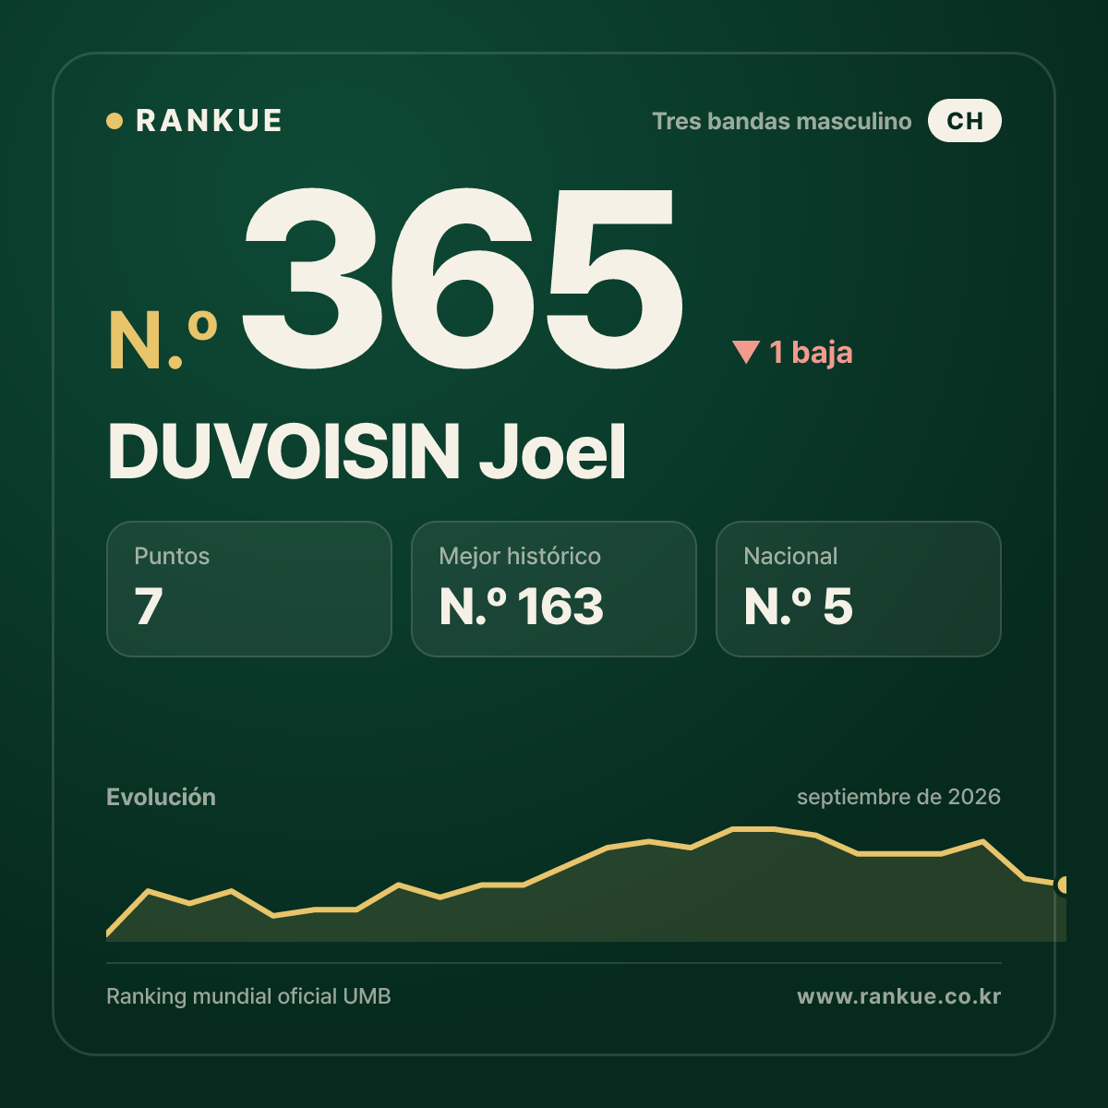Click the yellow 'N.º' prefix
This screenshot has height=1108, width=1108.
[163, 341]
